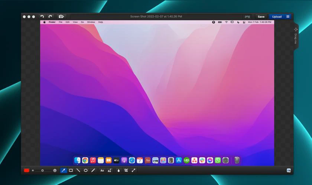Image resolution: width=312 pixels, height=185 pixels.
Task: Click App Store icon in the dock
Action: click(x=179, y=160)
